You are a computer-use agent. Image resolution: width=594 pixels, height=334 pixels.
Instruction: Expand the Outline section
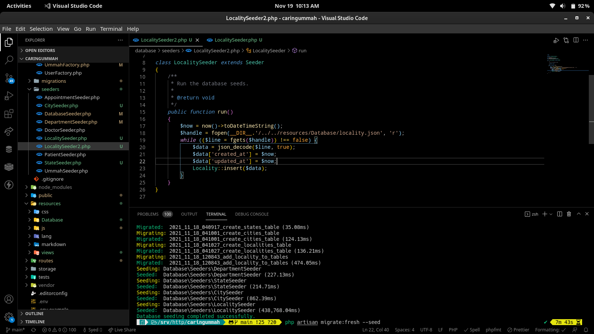74,314
